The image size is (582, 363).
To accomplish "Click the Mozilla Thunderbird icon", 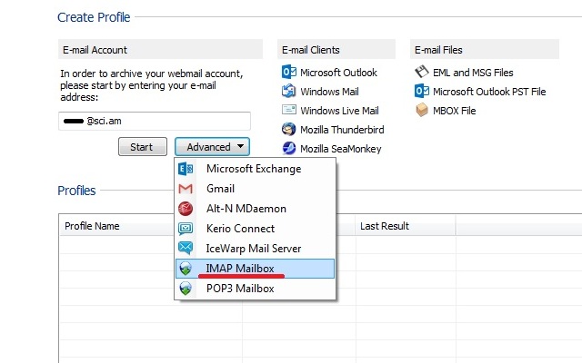I will tap(289, 129).
